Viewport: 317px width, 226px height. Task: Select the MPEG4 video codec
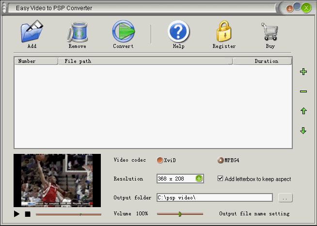(220, 160)
